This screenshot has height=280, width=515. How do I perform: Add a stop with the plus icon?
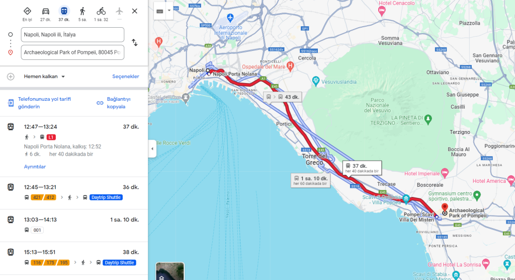pyautogui.click(x=11, y=77)
